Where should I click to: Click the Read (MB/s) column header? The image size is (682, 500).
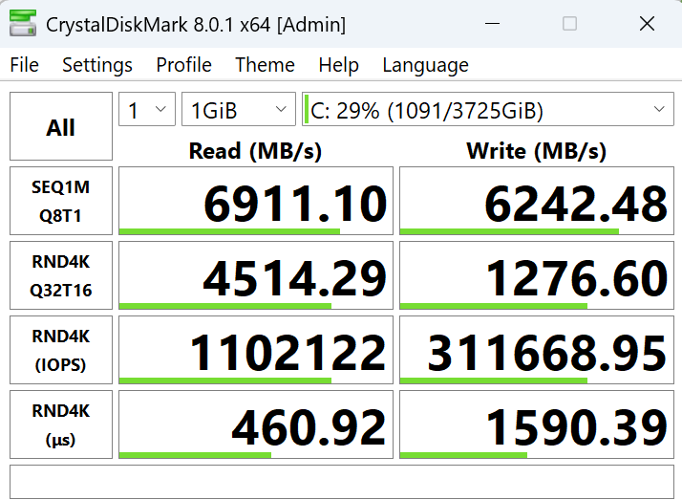255,151
